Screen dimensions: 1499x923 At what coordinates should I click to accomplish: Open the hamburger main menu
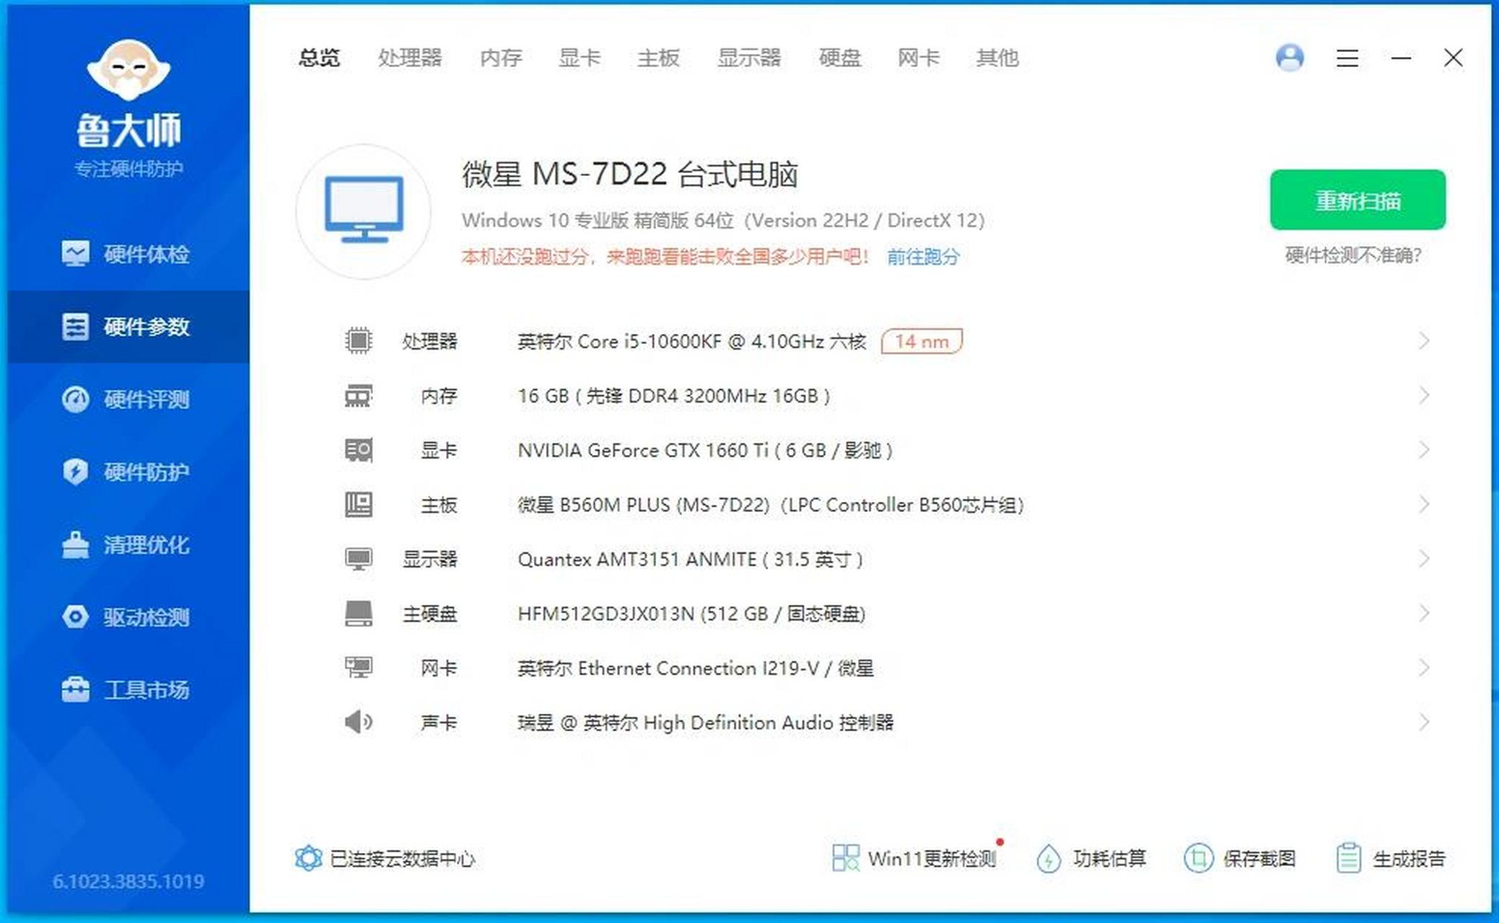coord(1347,58)
